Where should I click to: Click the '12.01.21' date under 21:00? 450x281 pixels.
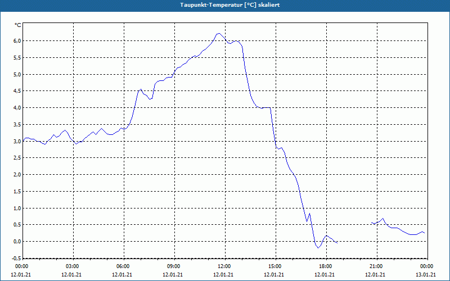(x=375, y=275)
